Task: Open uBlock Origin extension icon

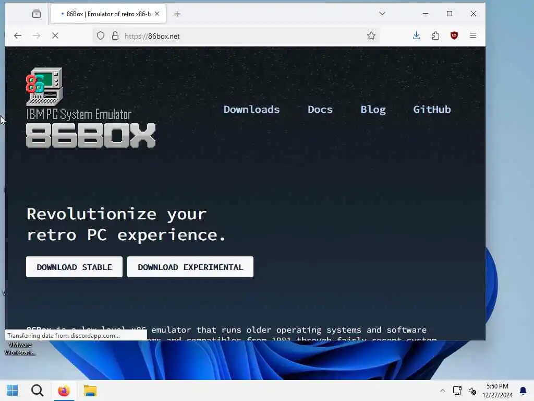Action: tap(454, 36)
